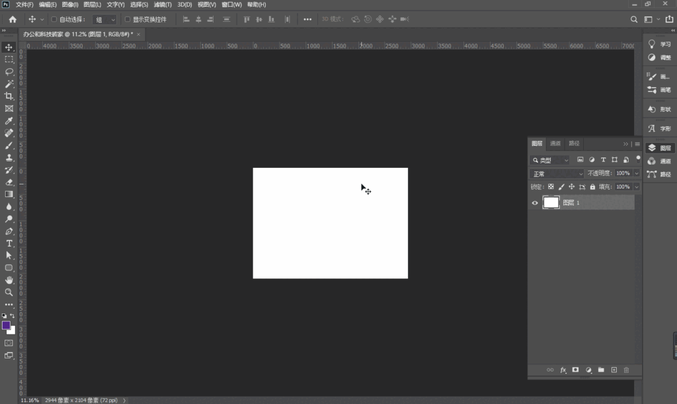677x404 pixels.
Task: Hide 图层 1 with eye icon
Action: [x=535, y=203]
